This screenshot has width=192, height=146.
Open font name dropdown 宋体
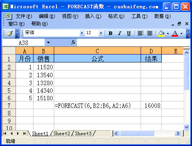(x=82, y=33)
